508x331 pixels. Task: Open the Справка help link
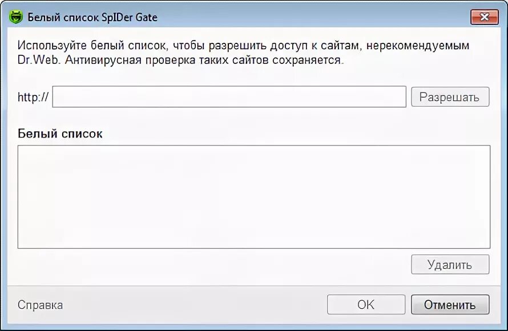click(x=40, y=305)
